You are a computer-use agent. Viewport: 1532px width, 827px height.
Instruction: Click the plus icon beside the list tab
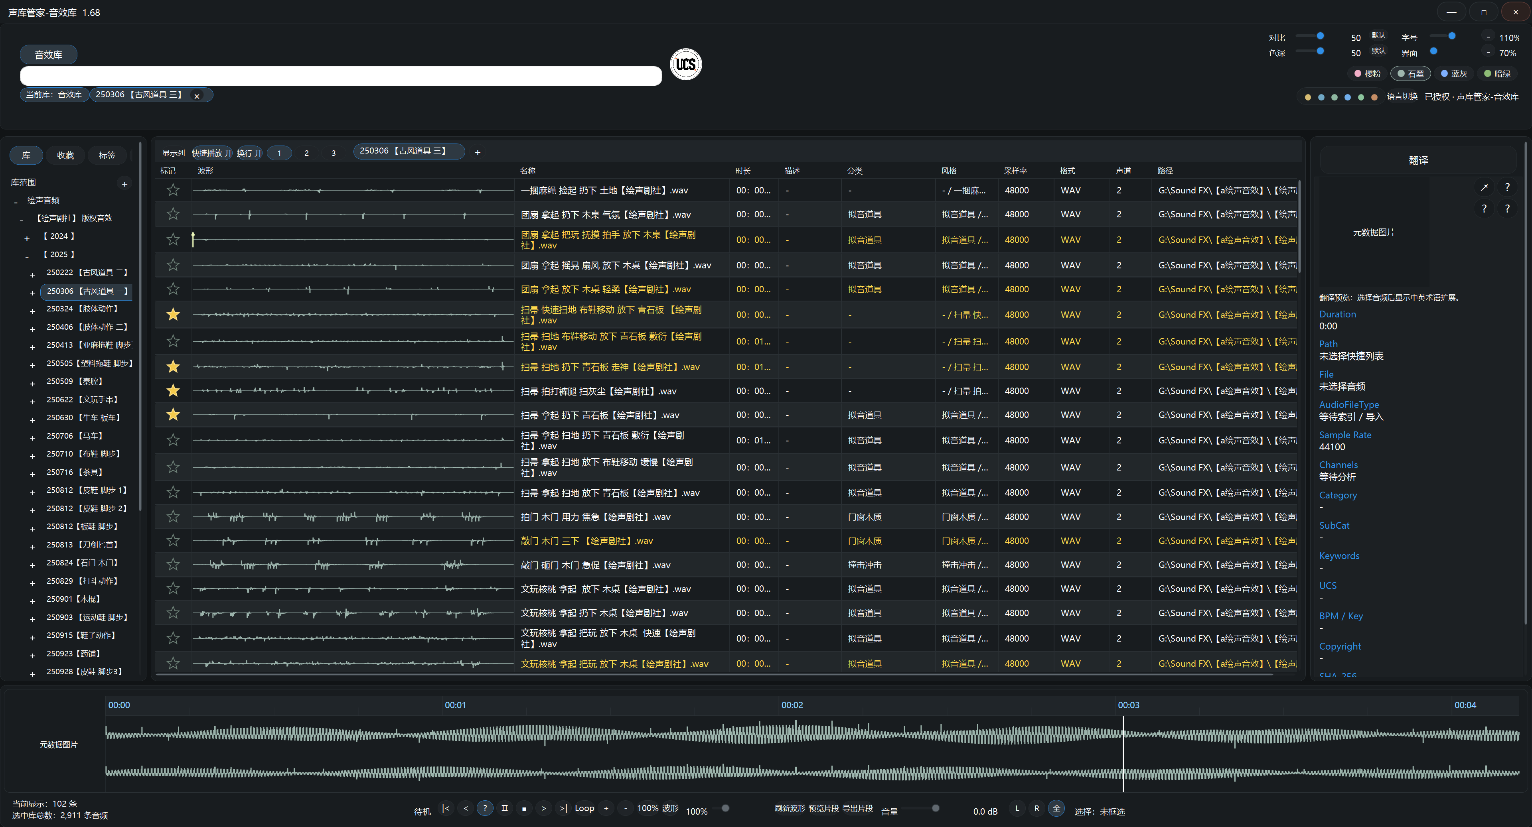[x=478, y=152]
